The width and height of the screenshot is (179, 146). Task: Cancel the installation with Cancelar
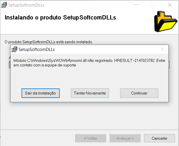pos(159,138)
